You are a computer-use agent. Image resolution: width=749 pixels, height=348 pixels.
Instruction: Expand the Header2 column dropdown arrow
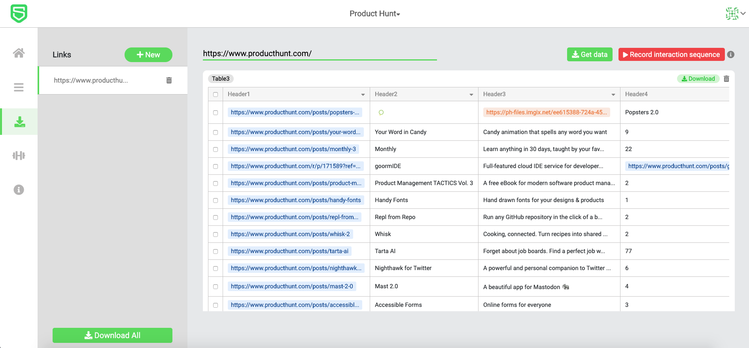coord(471,95)
